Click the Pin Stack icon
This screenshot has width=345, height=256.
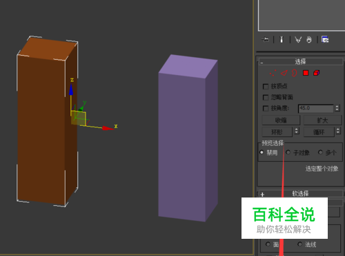coord(265,39)
